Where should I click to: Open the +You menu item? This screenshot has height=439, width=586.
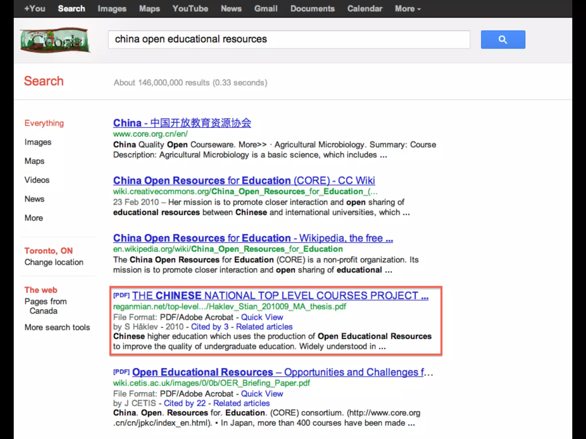pos(35,9)
